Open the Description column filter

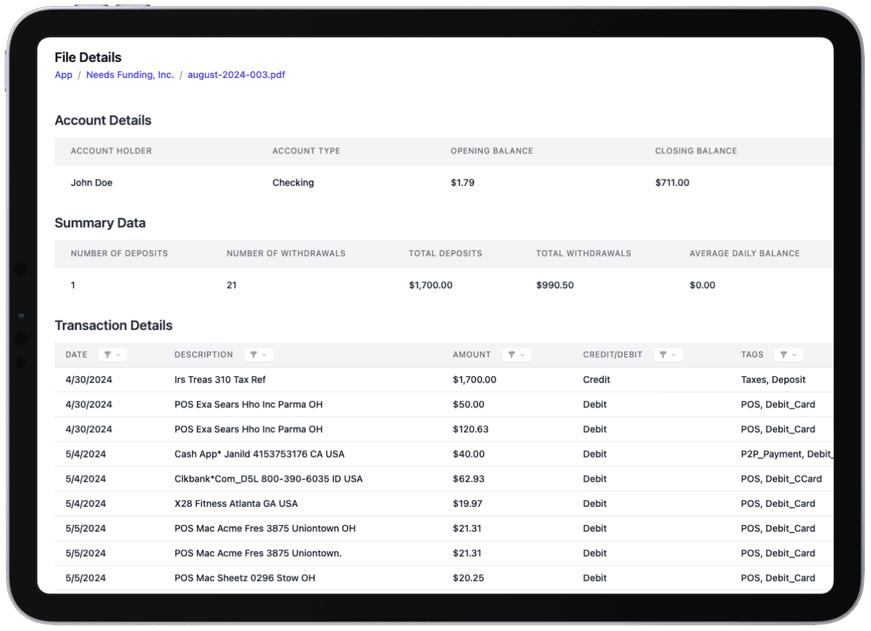(x=259, y=355)
